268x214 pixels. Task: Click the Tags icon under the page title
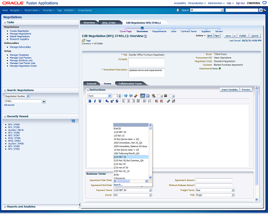pyautogui.click(x=83, y=41)
